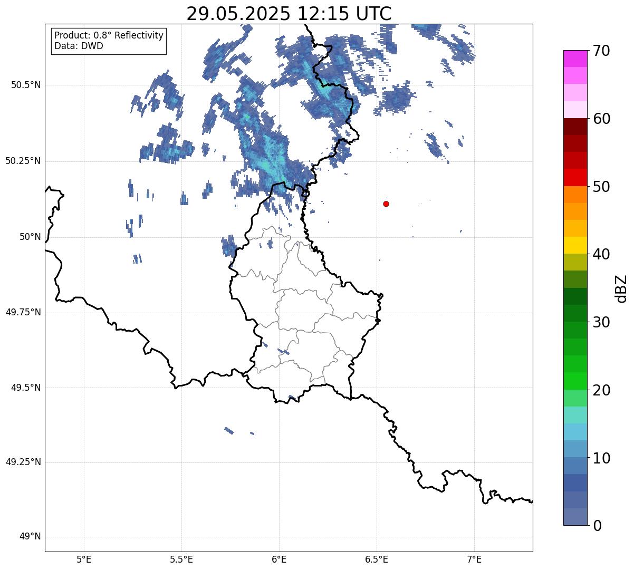Viewport: 634px width, 570px height.
Task: Click the colorbar tick label "30"
Action: click(x=601, y=322)
